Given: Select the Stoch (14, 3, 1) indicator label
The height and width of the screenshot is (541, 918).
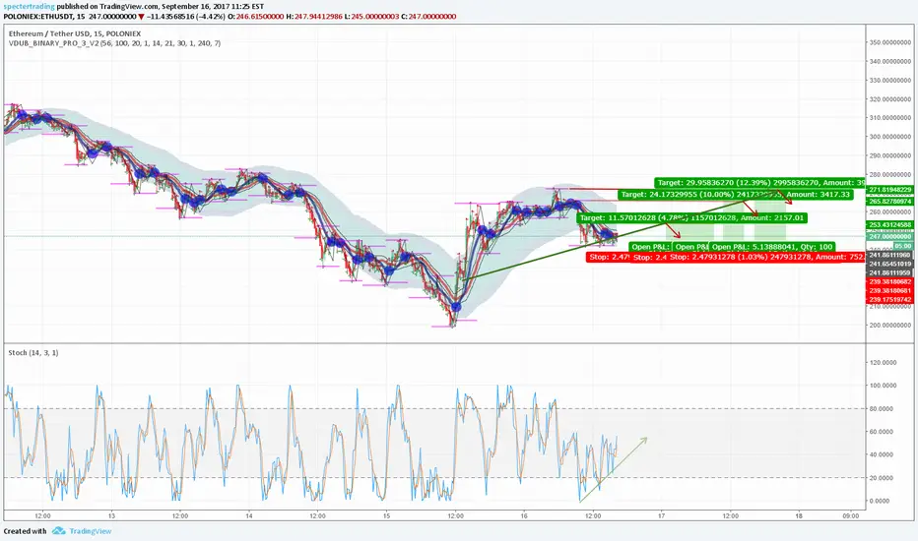Looking at the screenshot, I should [33, 353].
